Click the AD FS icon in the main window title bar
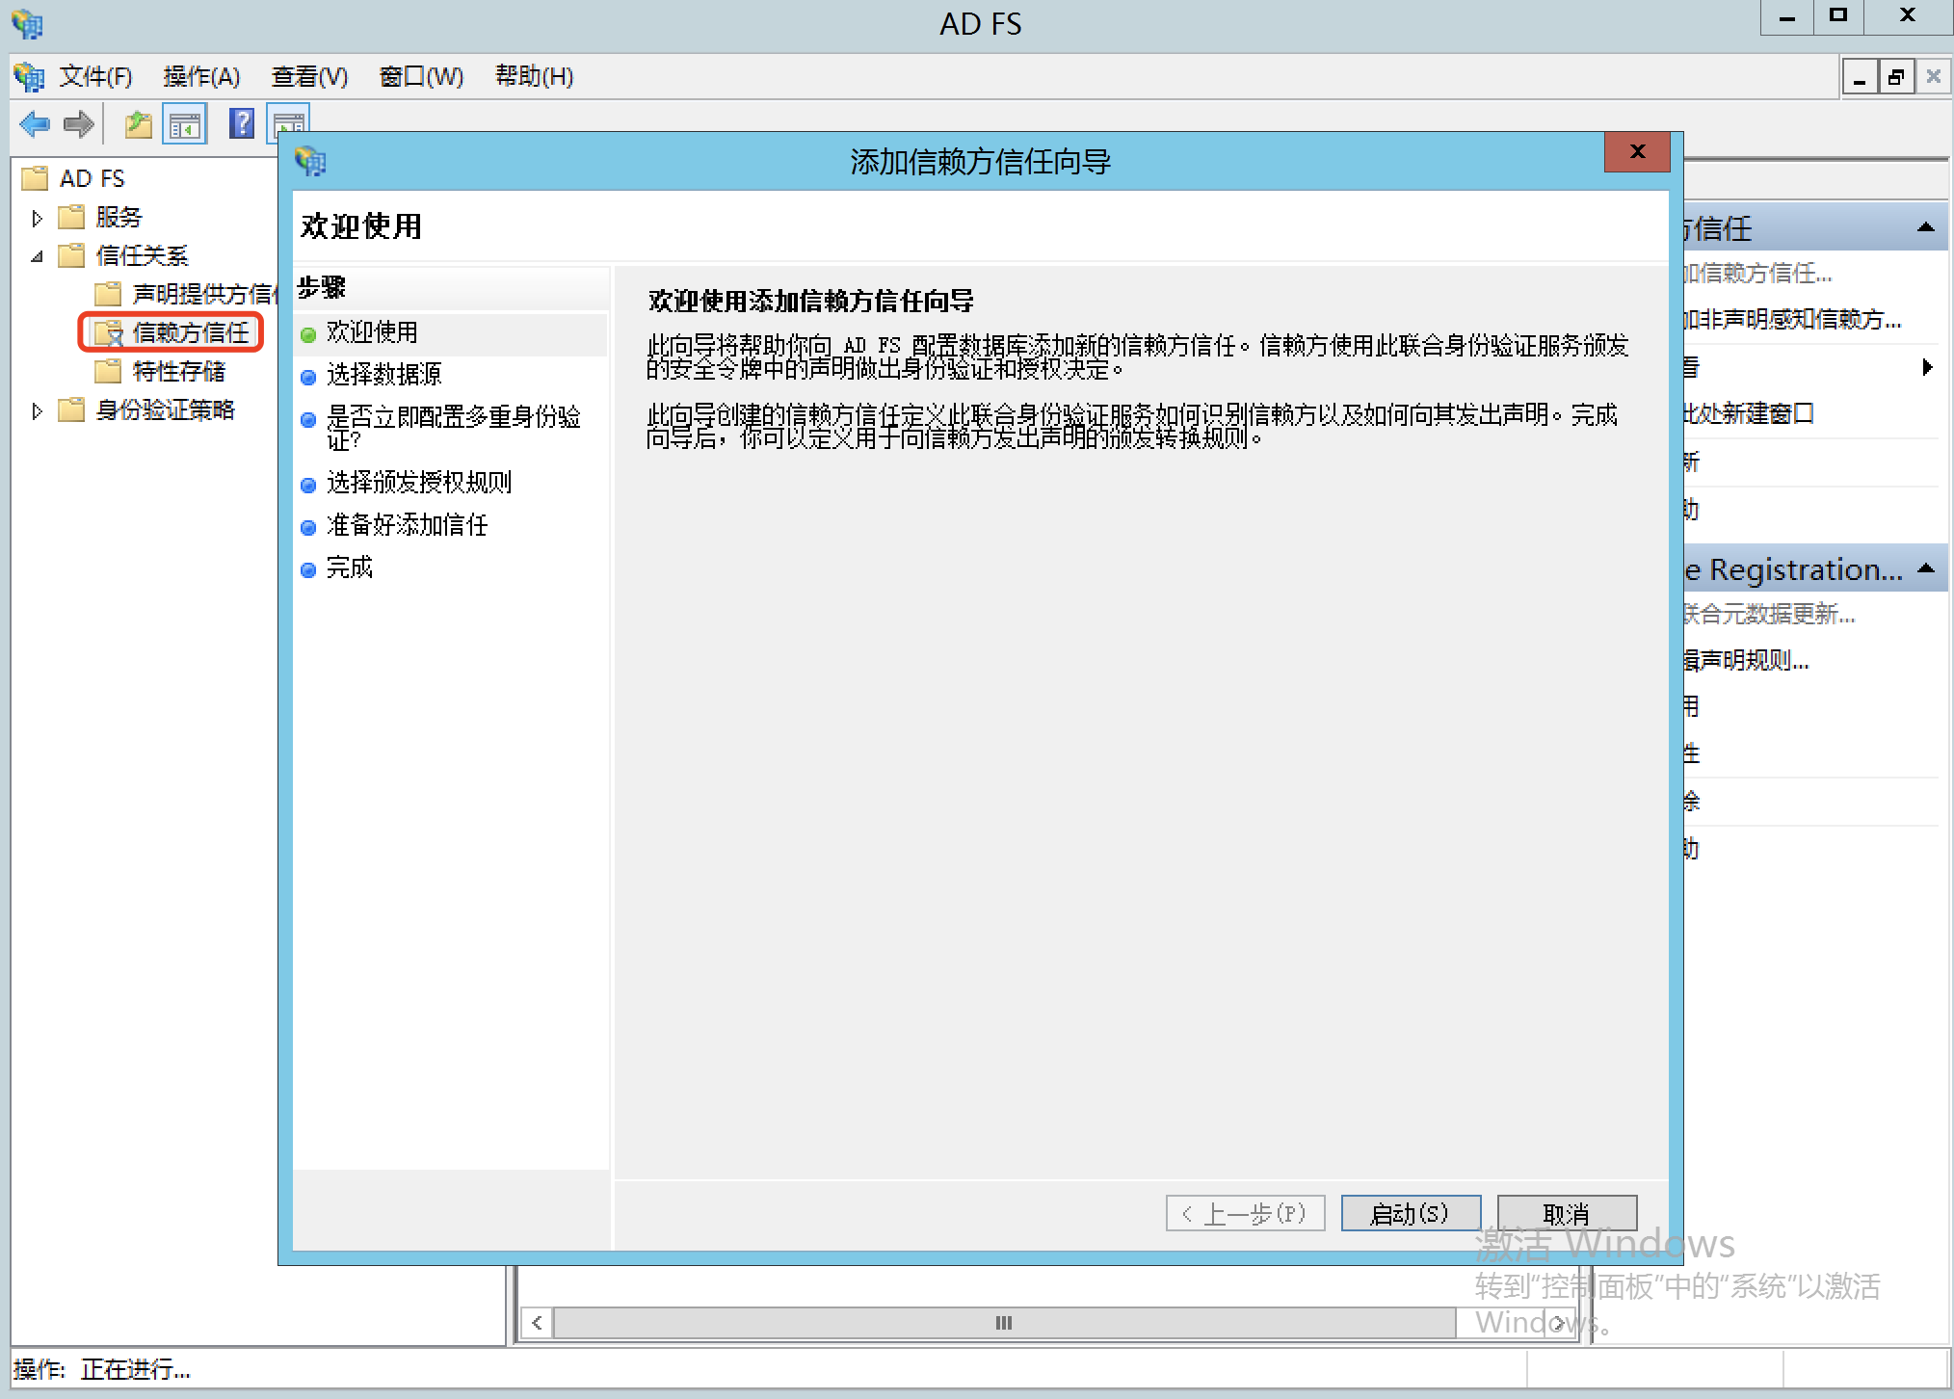The image size is (1954, 1399). click(27, 24)
